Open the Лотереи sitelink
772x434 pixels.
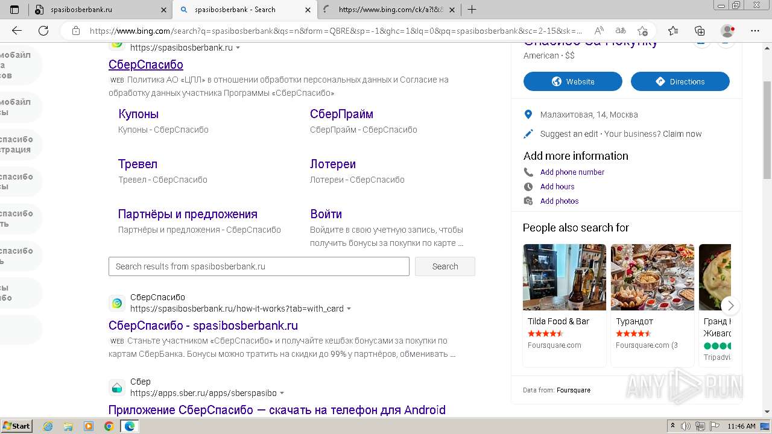coord(333,164)
